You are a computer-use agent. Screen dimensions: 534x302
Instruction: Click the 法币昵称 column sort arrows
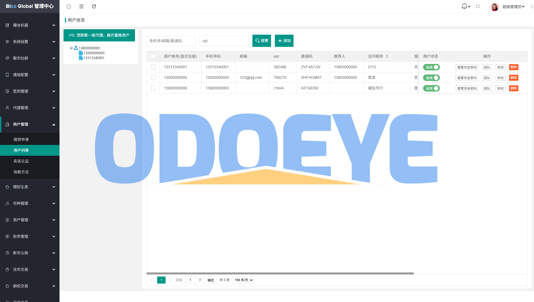tap(387, 56)
